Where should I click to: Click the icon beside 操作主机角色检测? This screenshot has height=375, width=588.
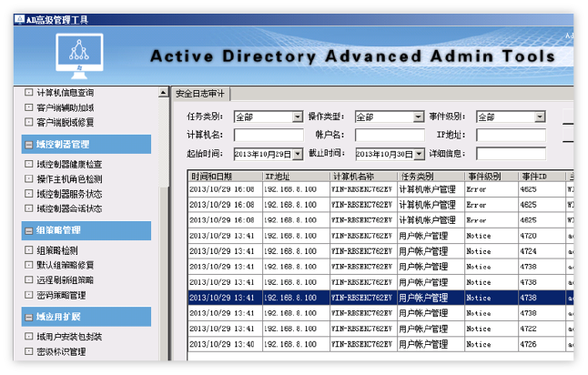click(x=28, y=179)
